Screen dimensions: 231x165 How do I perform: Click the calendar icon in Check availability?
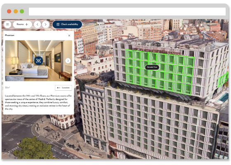[x=58, y=24]
